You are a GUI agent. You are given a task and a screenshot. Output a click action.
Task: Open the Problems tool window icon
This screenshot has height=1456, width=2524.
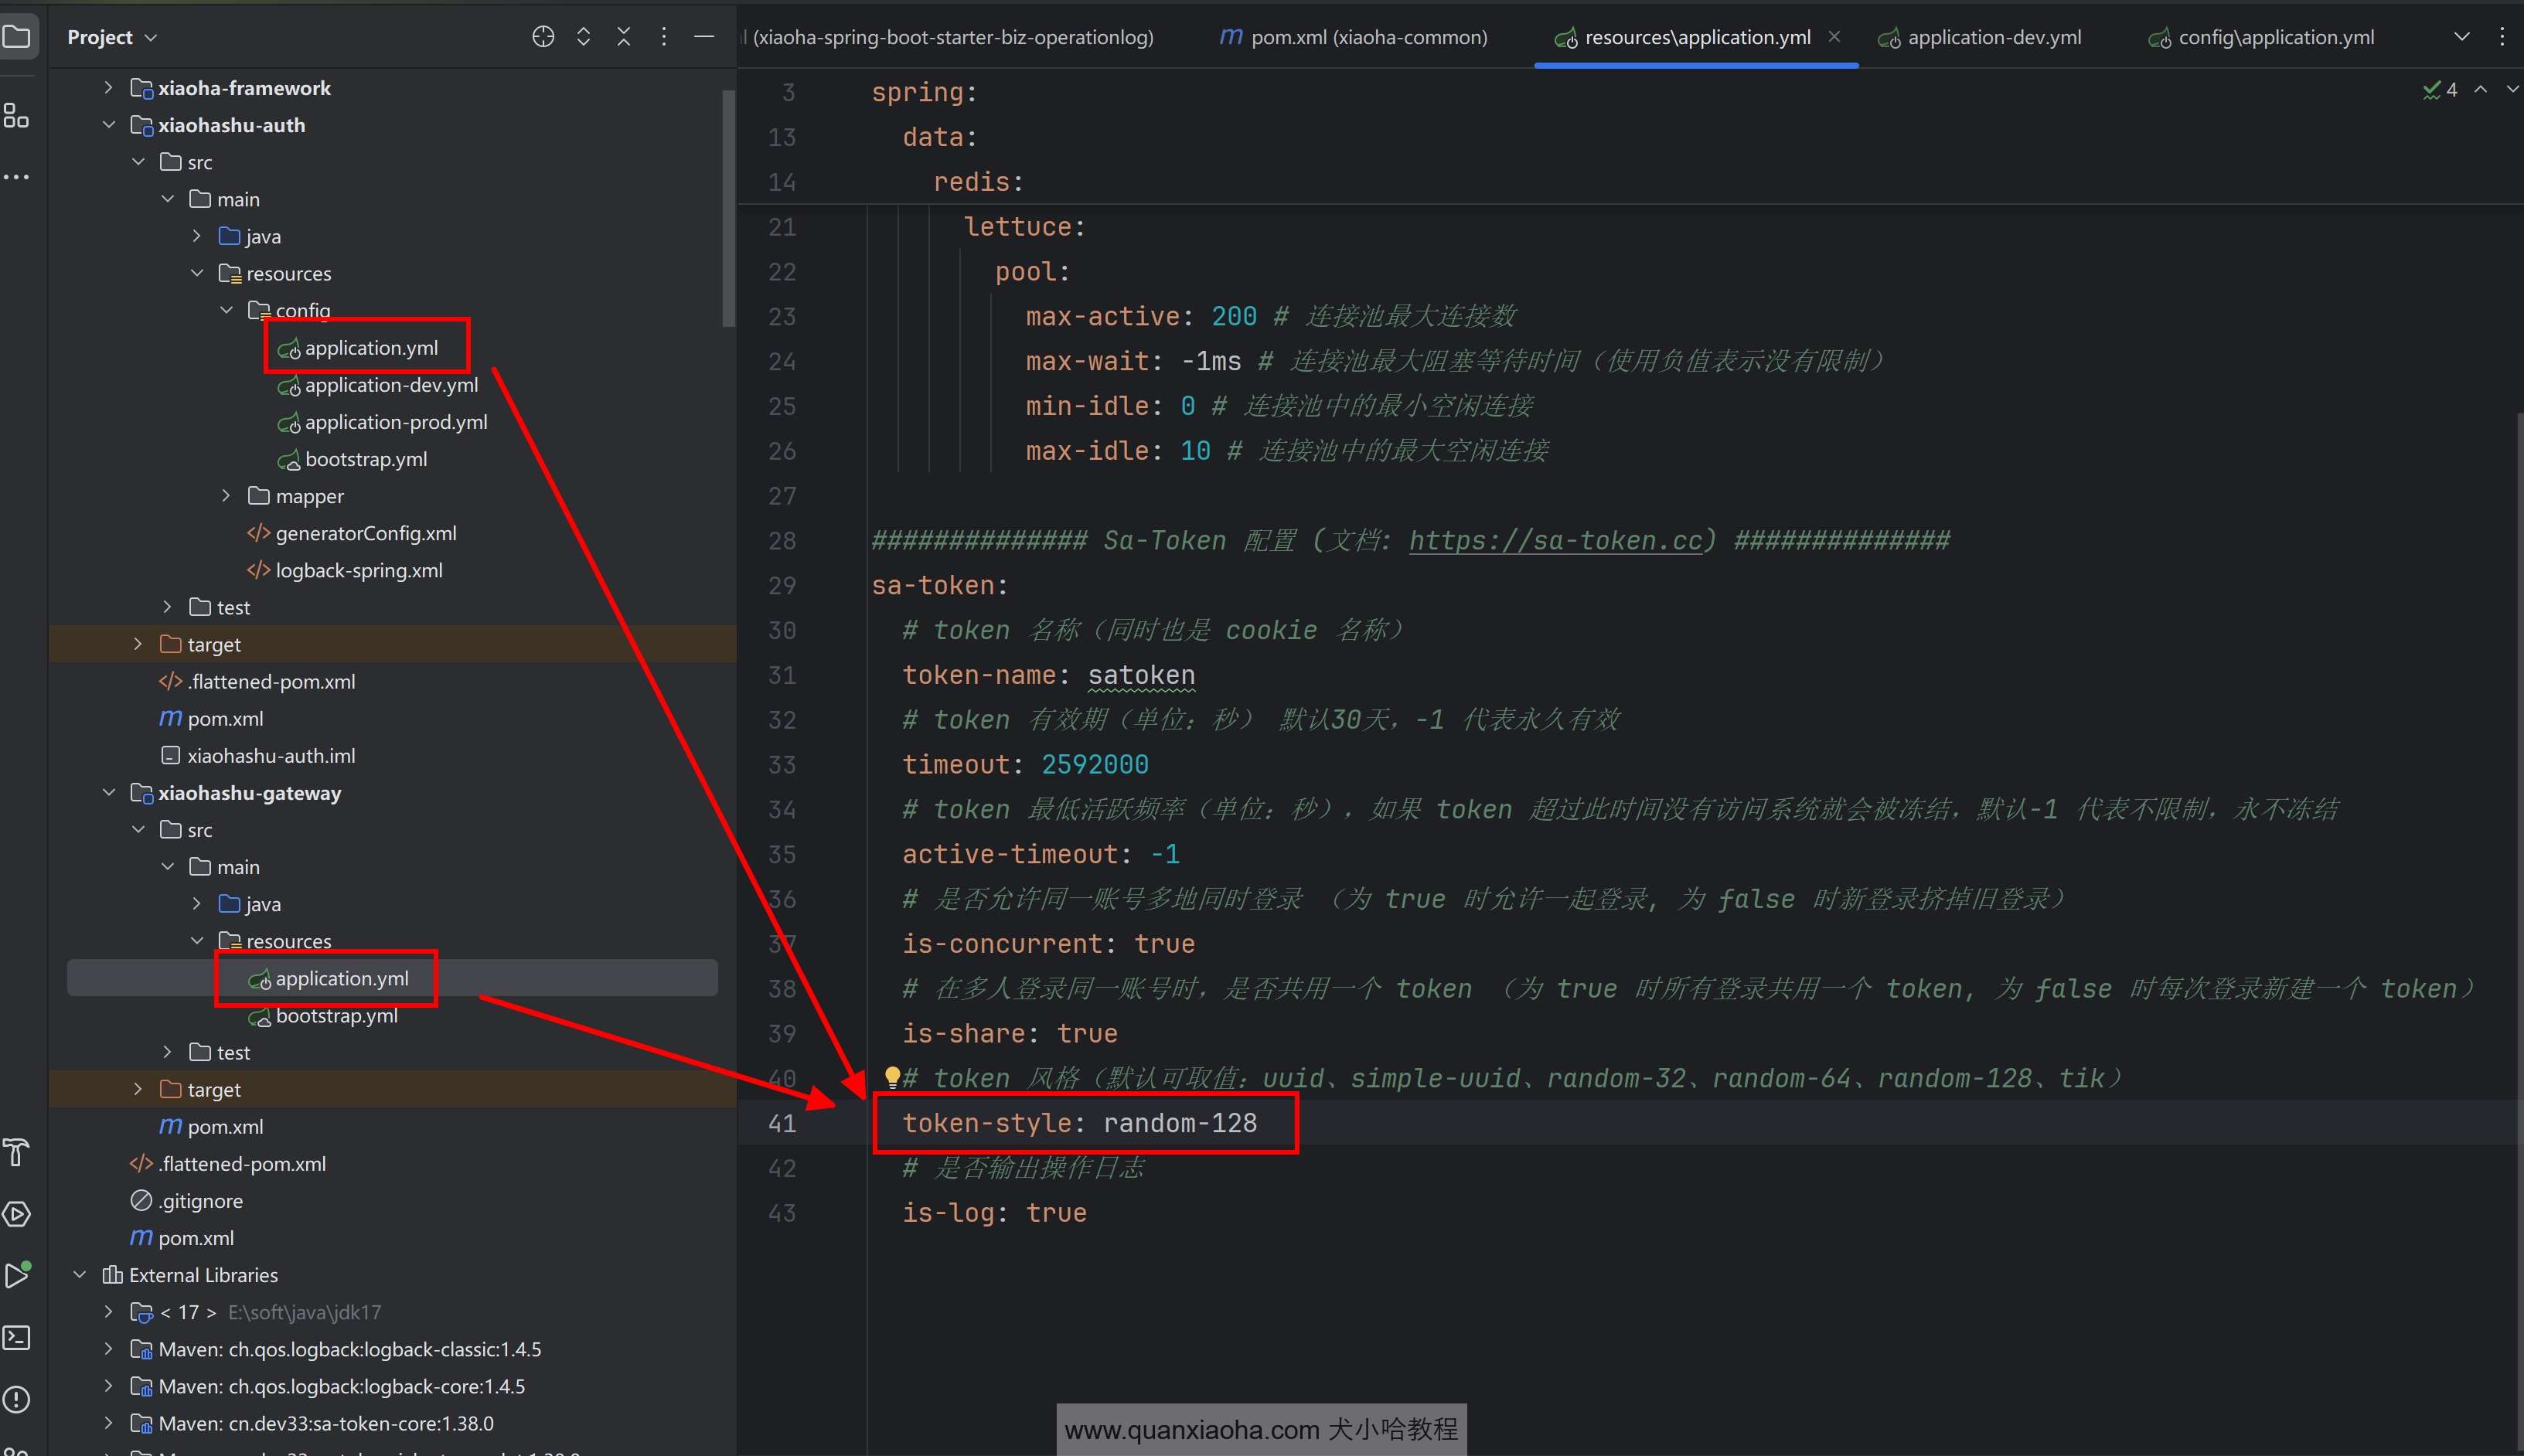[x=16, y=1399]
